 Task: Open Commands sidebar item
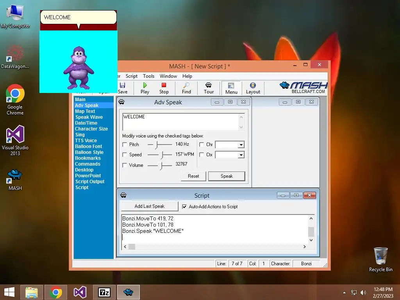click(87, 164)
